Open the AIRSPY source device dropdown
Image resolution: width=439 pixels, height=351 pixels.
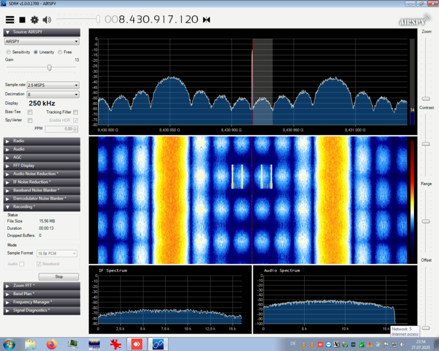42,41
